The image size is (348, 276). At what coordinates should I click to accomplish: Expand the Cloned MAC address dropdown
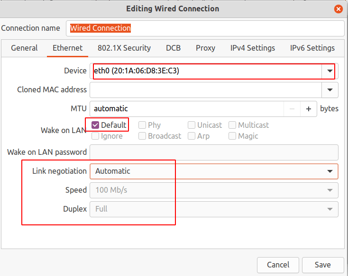click(x=330, y=89)
